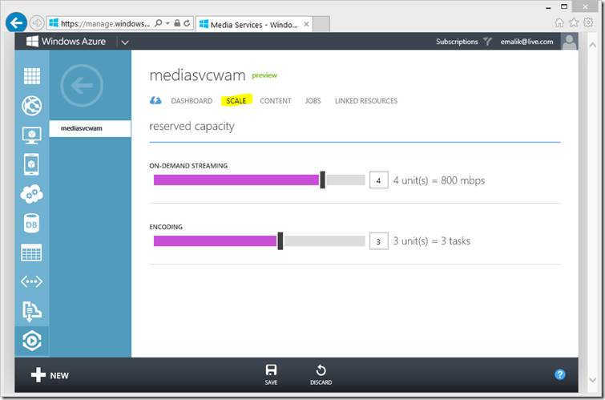Select Web Sites globe icon in sidebar
This screenshot has height=400, width=605.
pyautogui.click(x=31, y=106)
